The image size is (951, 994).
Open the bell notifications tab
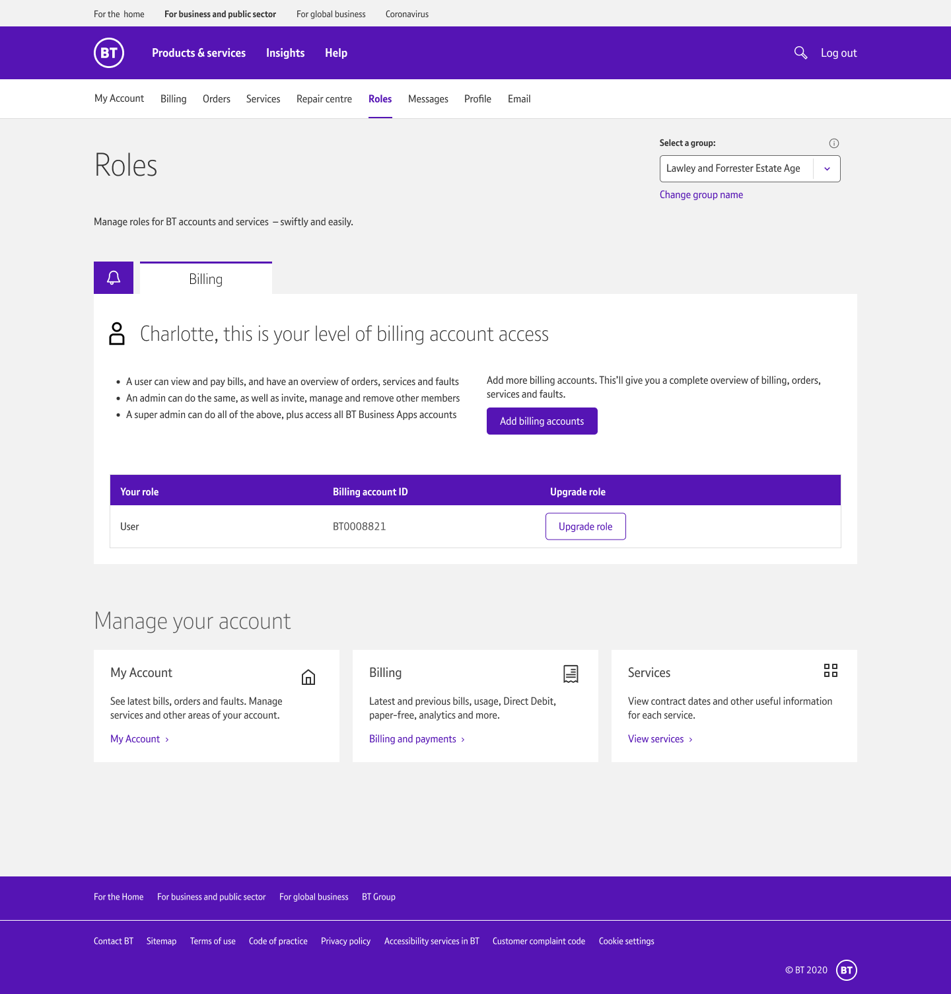coord(114,277)
